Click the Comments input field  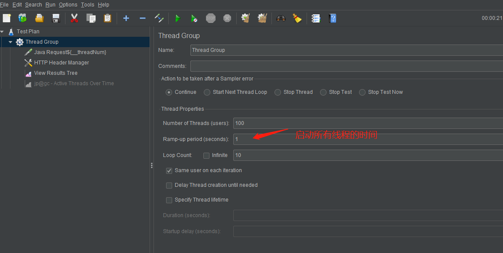(346, 66)
